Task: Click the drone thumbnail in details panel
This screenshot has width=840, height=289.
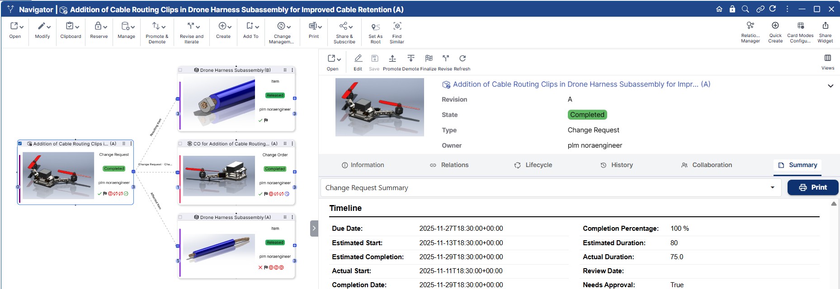Action: (379, 107)
